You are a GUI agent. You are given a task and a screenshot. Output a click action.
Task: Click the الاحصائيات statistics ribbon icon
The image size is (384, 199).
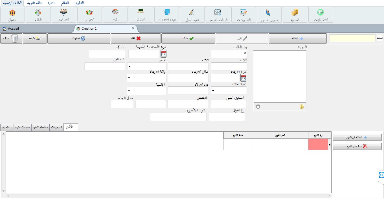320,15
